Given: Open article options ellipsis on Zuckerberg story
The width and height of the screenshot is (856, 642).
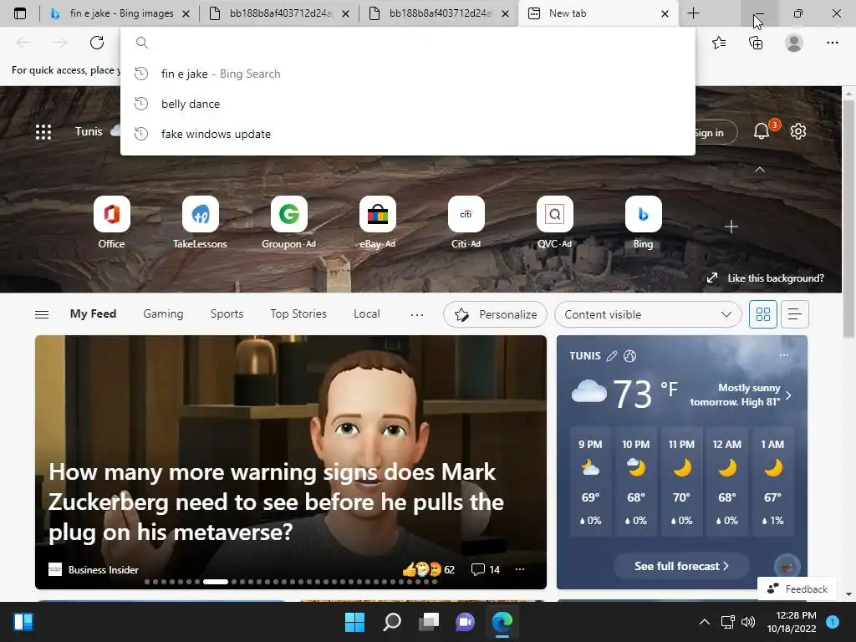Looking at the screenshot, I should [520, 569].
